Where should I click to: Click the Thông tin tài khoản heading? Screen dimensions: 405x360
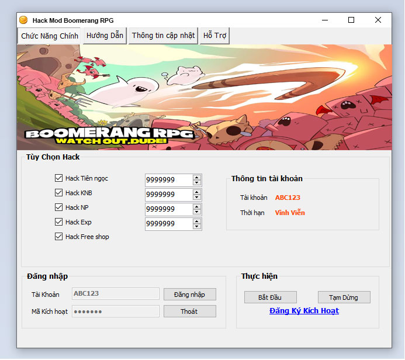click(x=267, y=178)
